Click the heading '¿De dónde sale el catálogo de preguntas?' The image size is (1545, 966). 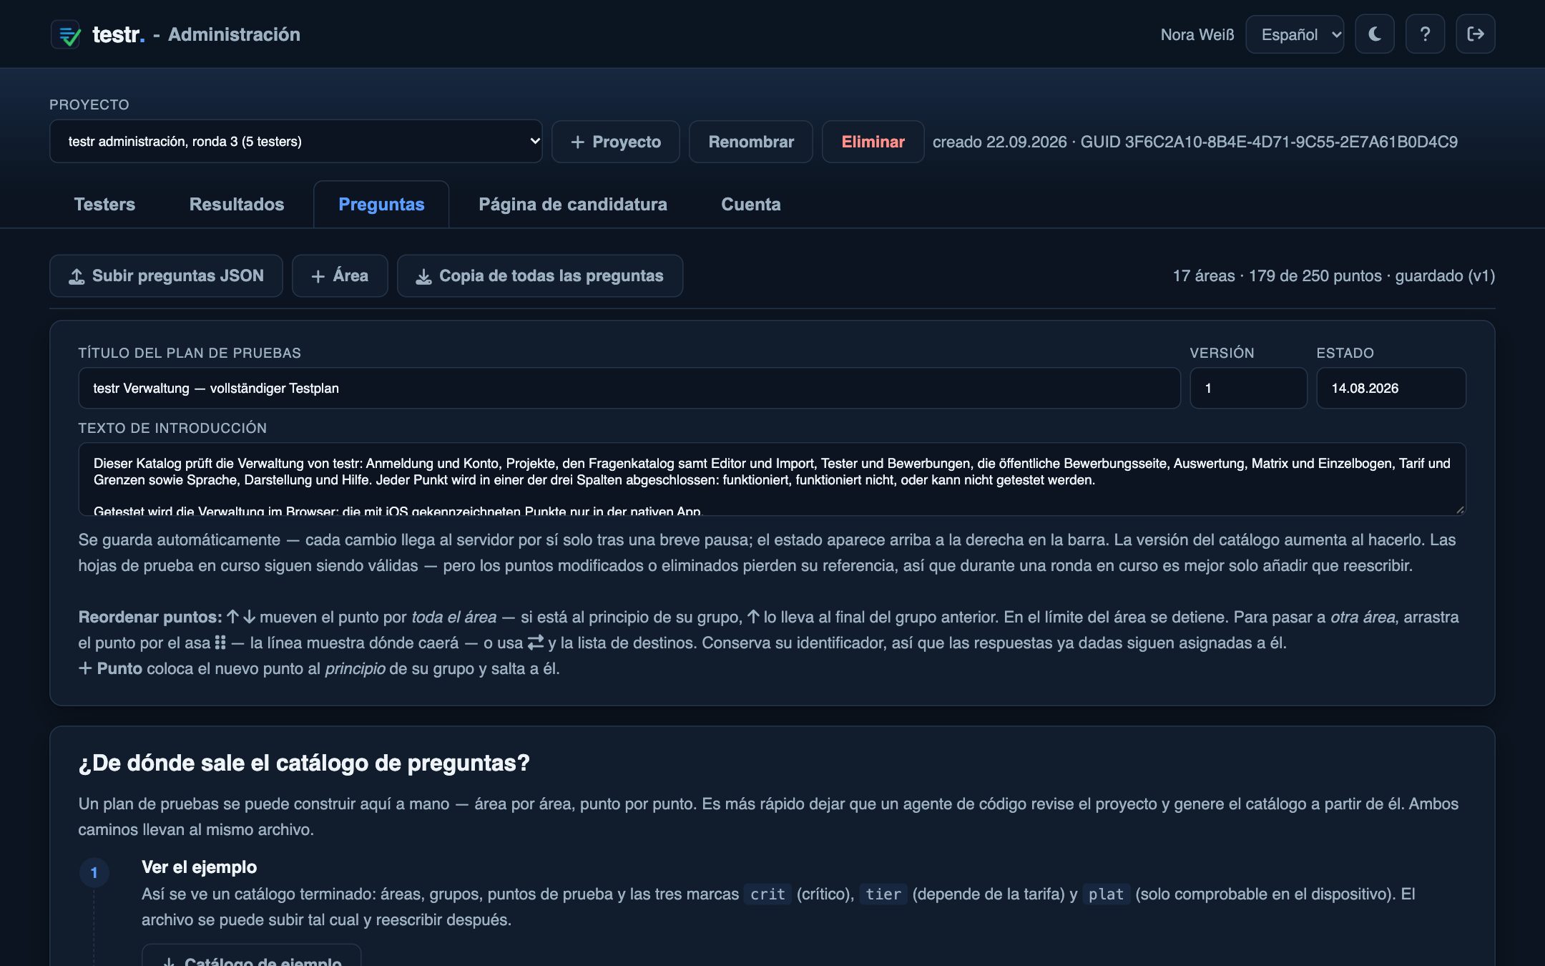point(304,763)
